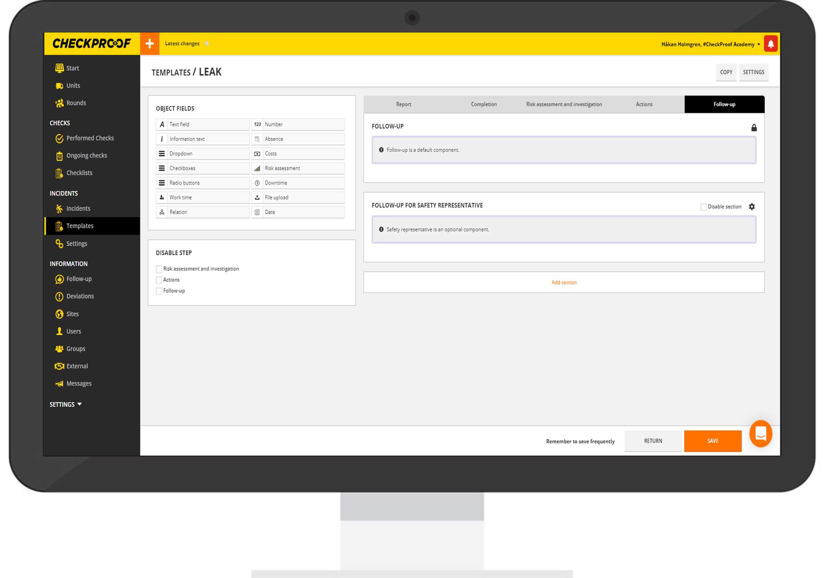Open the orange chat support bubble
825x578 pixels.
pyautogui.click(x=761, y=434)
